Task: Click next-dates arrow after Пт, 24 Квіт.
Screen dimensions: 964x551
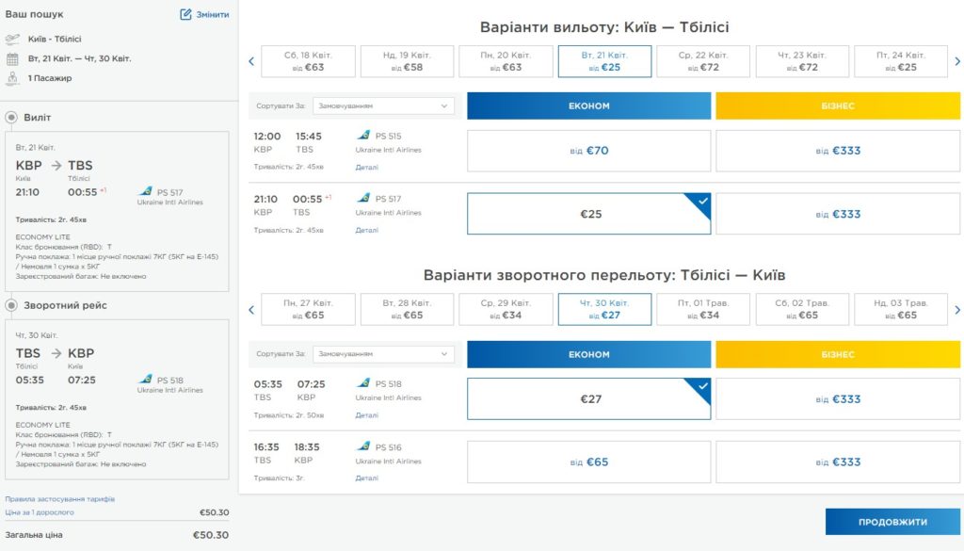Action: [957, 61]
